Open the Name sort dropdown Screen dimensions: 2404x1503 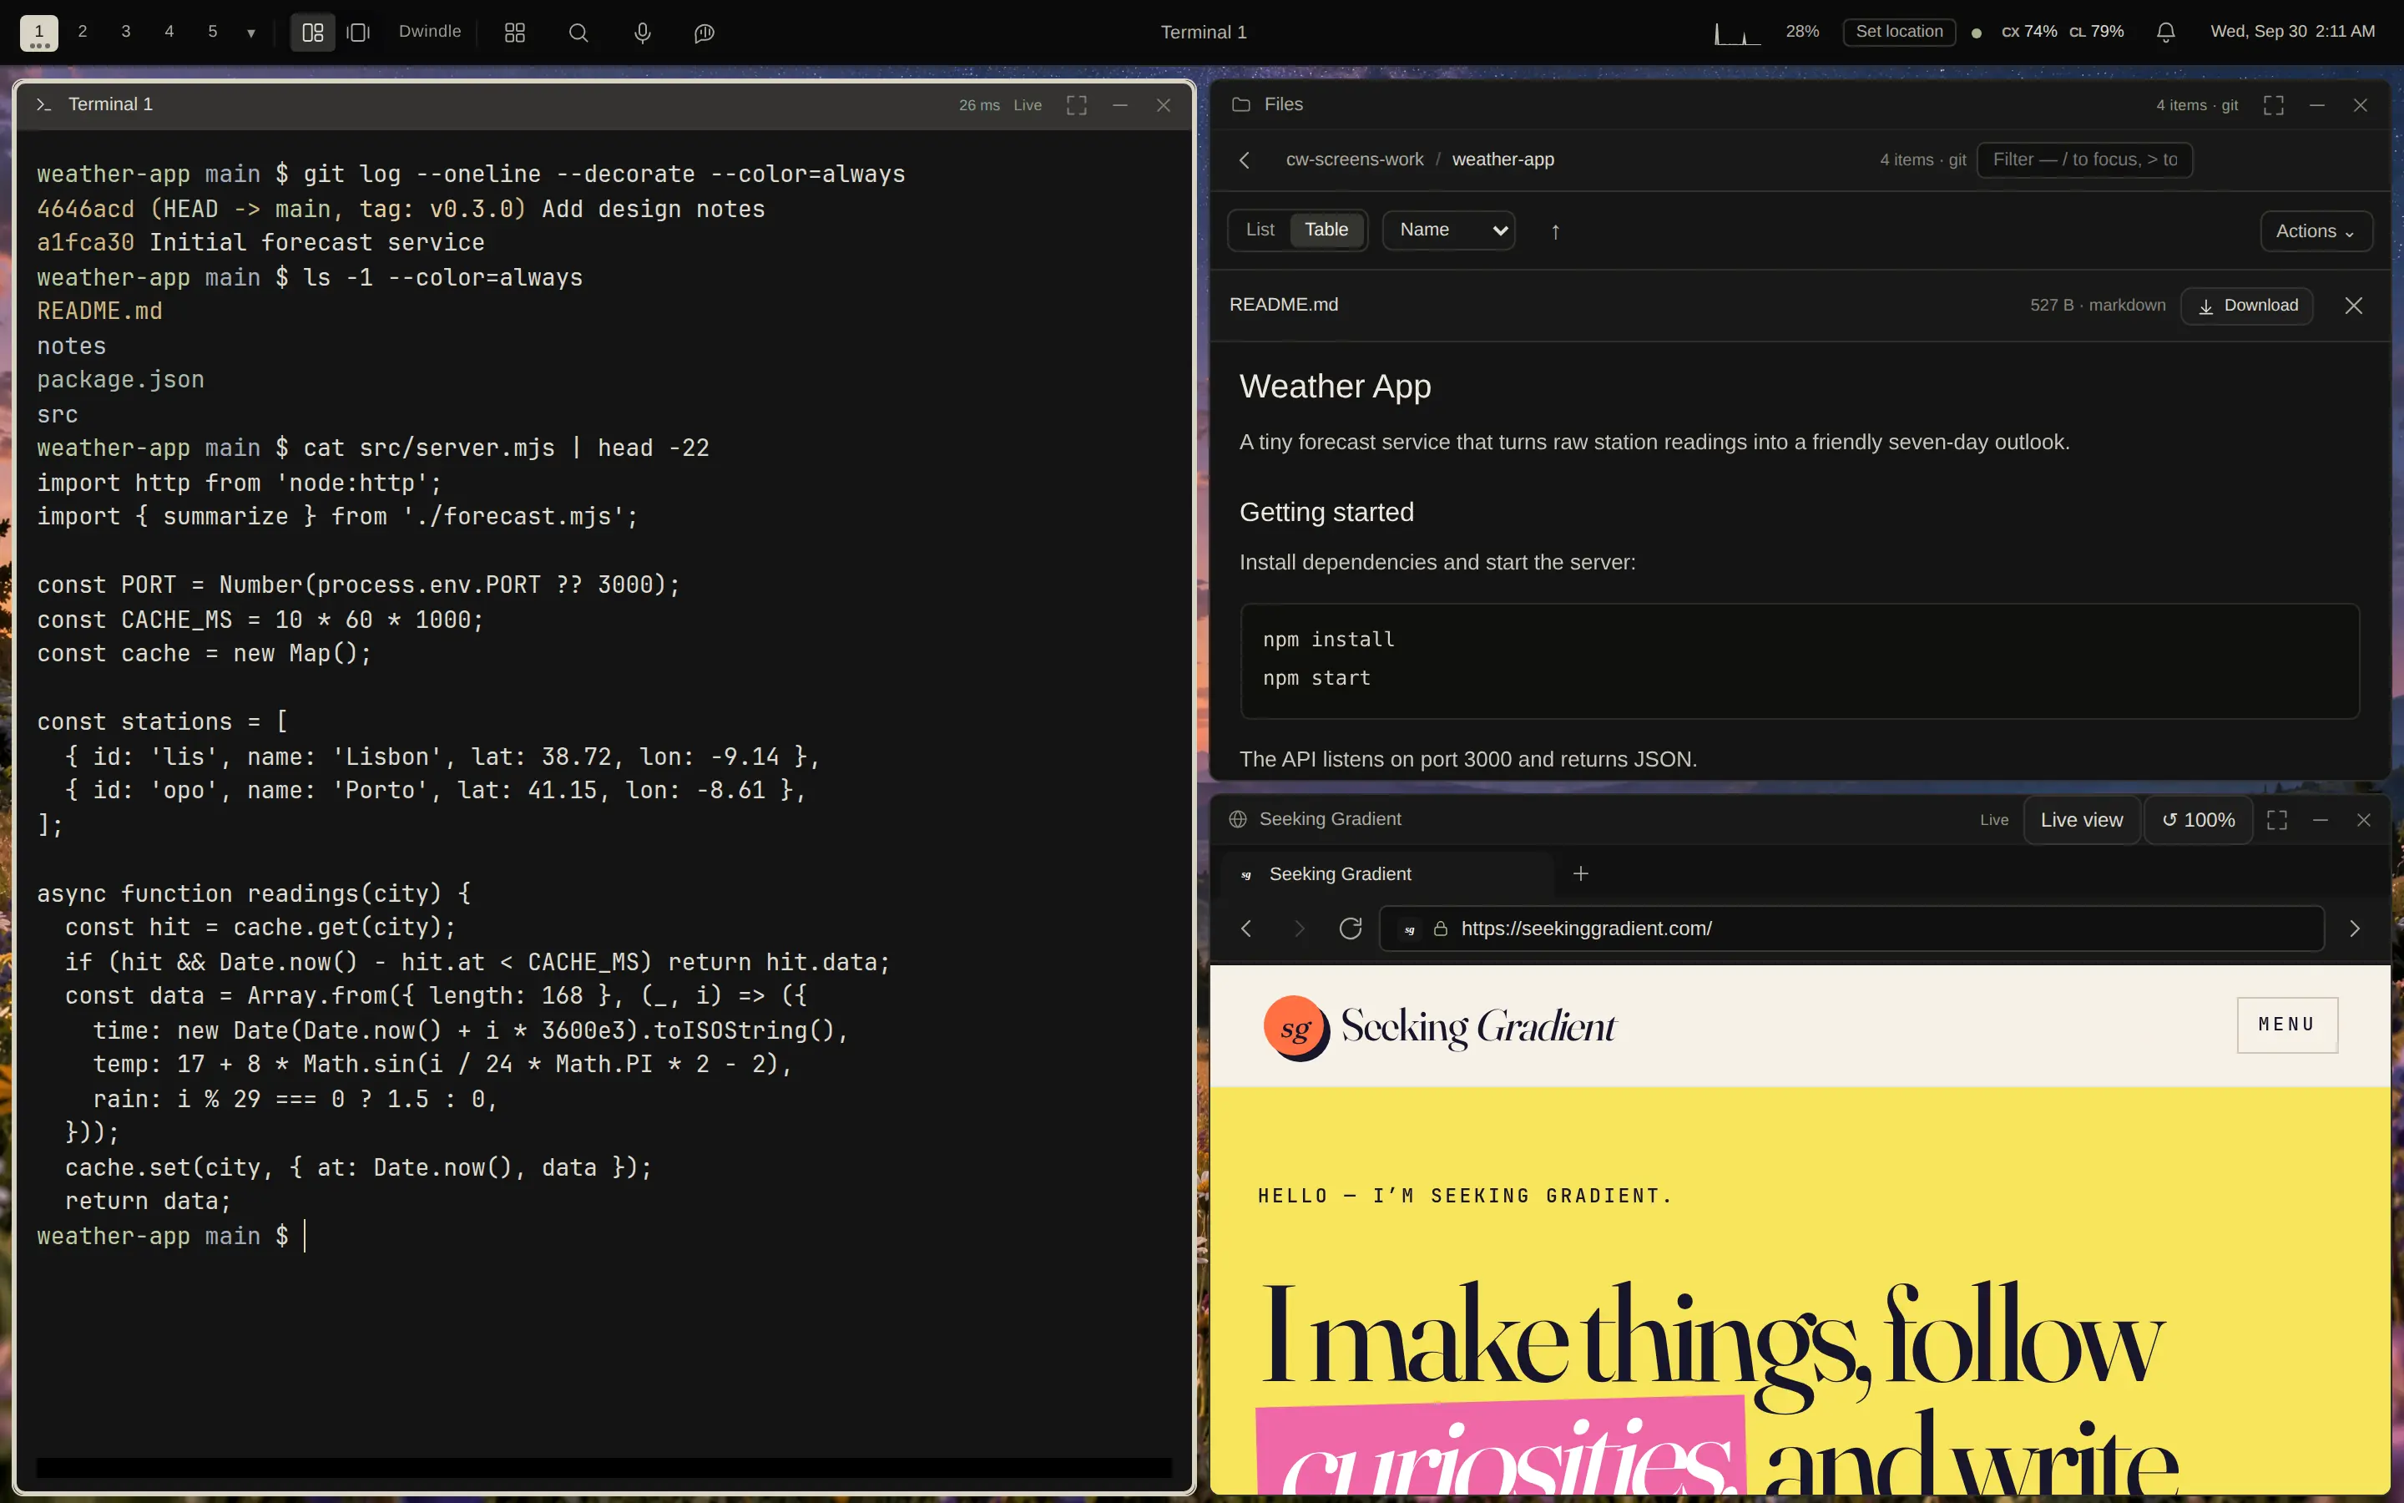(1449, 230)
